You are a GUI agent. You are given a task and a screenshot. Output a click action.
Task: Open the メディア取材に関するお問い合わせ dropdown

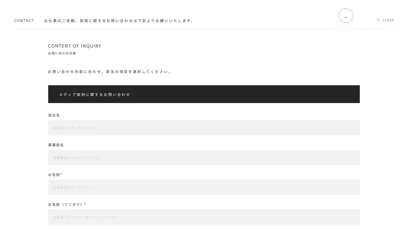(x=204, y=94)
